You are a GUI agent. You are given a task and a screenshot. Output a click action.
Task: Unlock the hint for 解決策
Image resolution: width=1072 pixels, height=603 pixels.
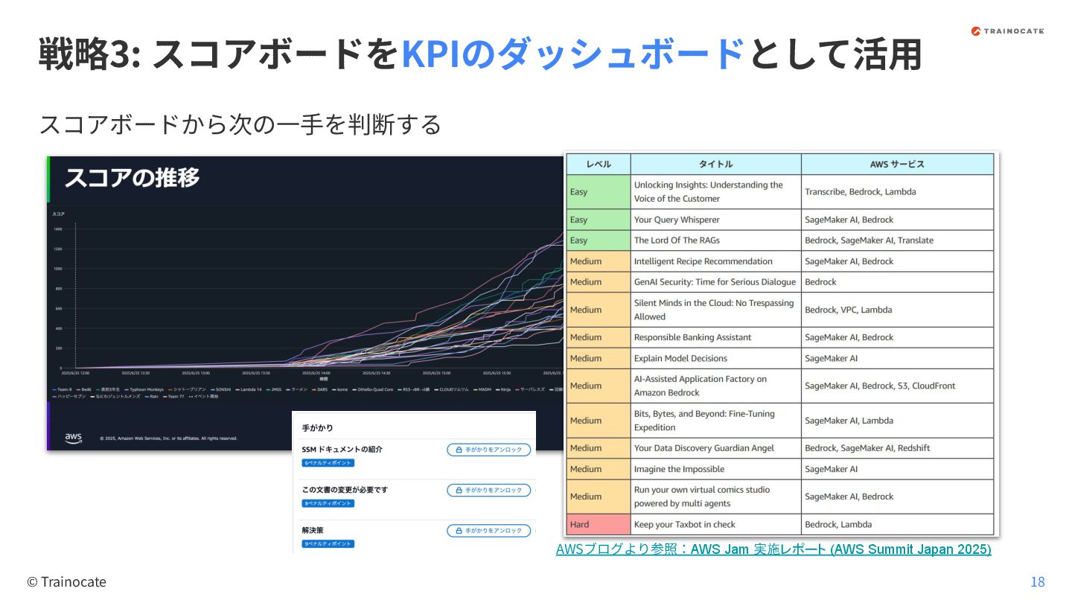tap(489, 530)
